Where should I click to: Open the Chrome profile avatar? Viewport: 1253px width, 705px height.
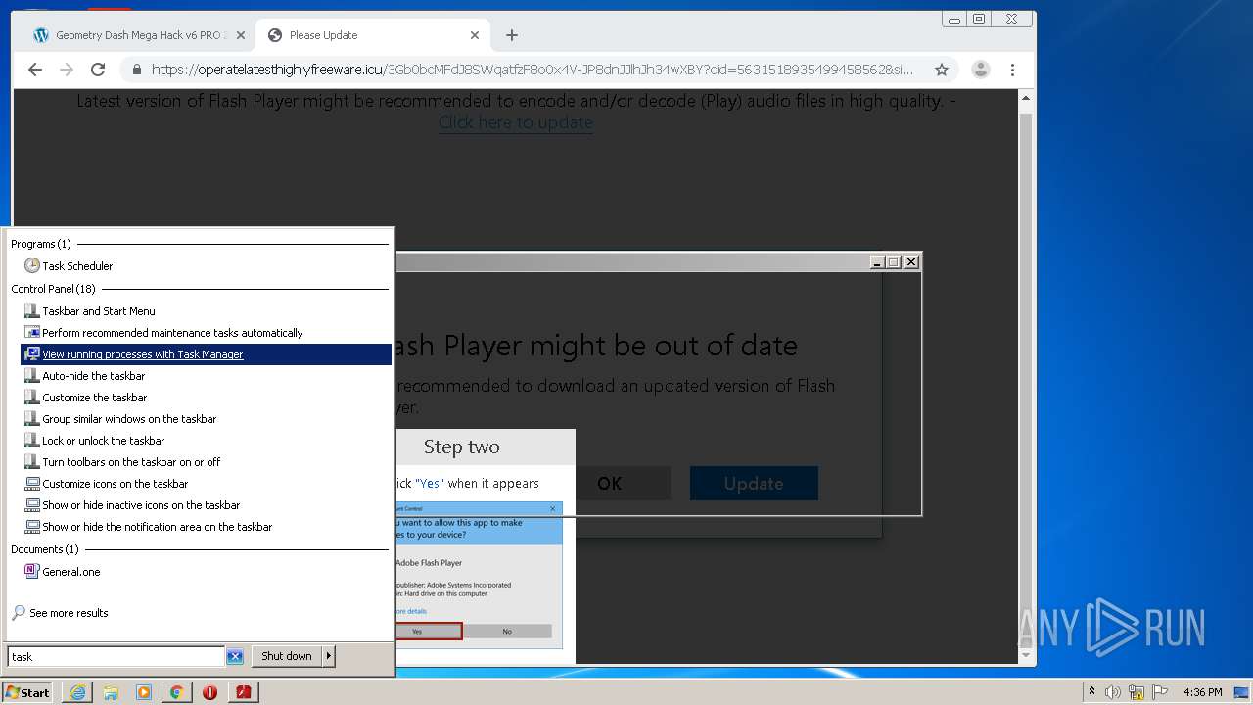click(980, 70)
